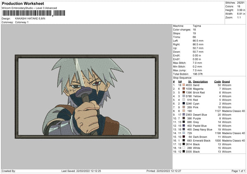Click the 'Grey' description in row 11

coord(196,122)
